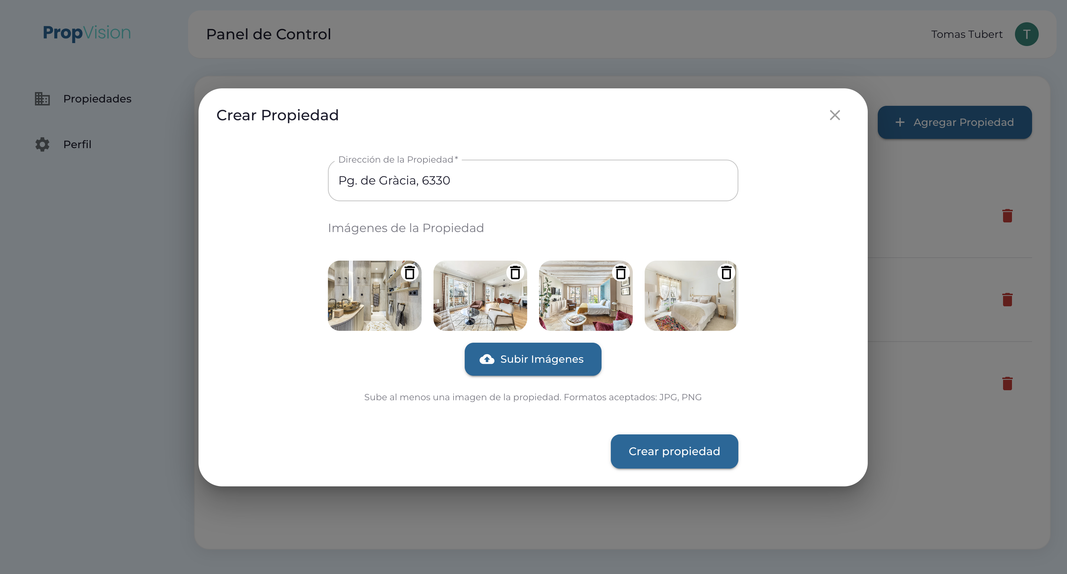This screenshot has height=574, width=1067.
Task: Open the user avatar with letter T
Action: (1026, 34)
